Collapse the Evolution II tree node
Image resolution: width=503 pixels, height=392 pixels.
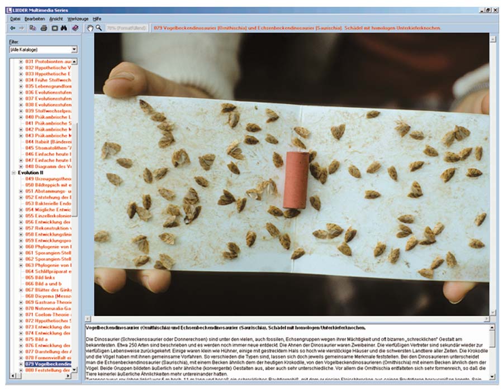(x=13, y=173)
